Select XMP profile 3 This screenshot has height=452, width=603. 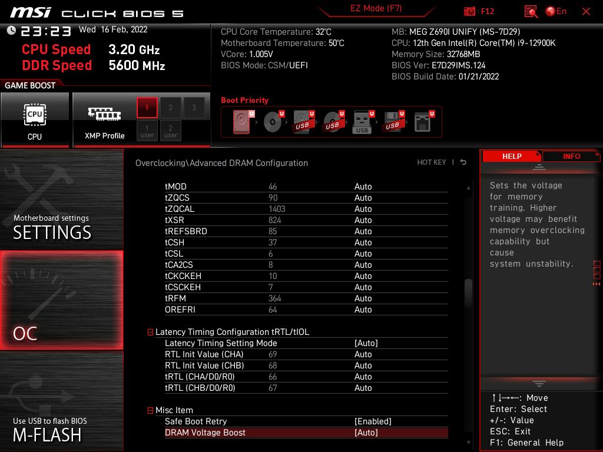point(194,108)
